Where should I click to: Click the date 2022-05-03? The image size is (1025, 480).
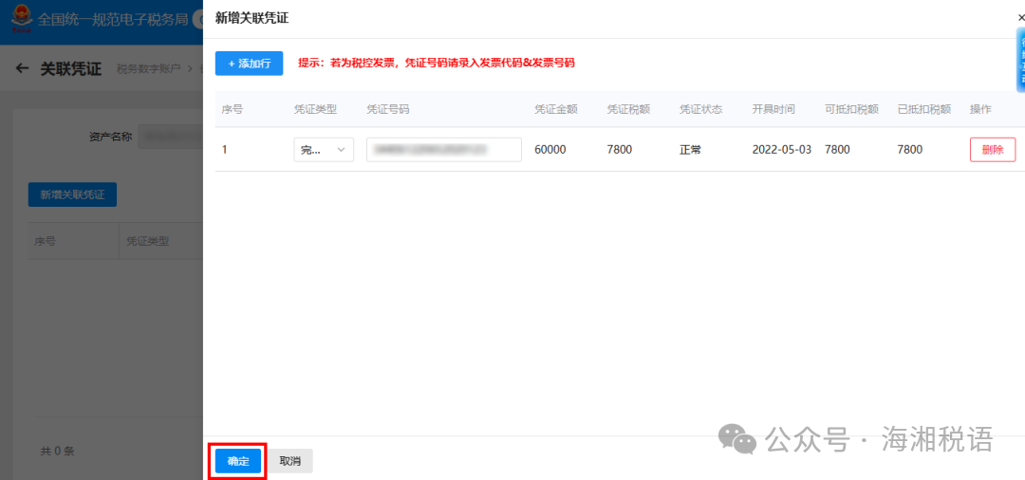(x=782, y=150)
